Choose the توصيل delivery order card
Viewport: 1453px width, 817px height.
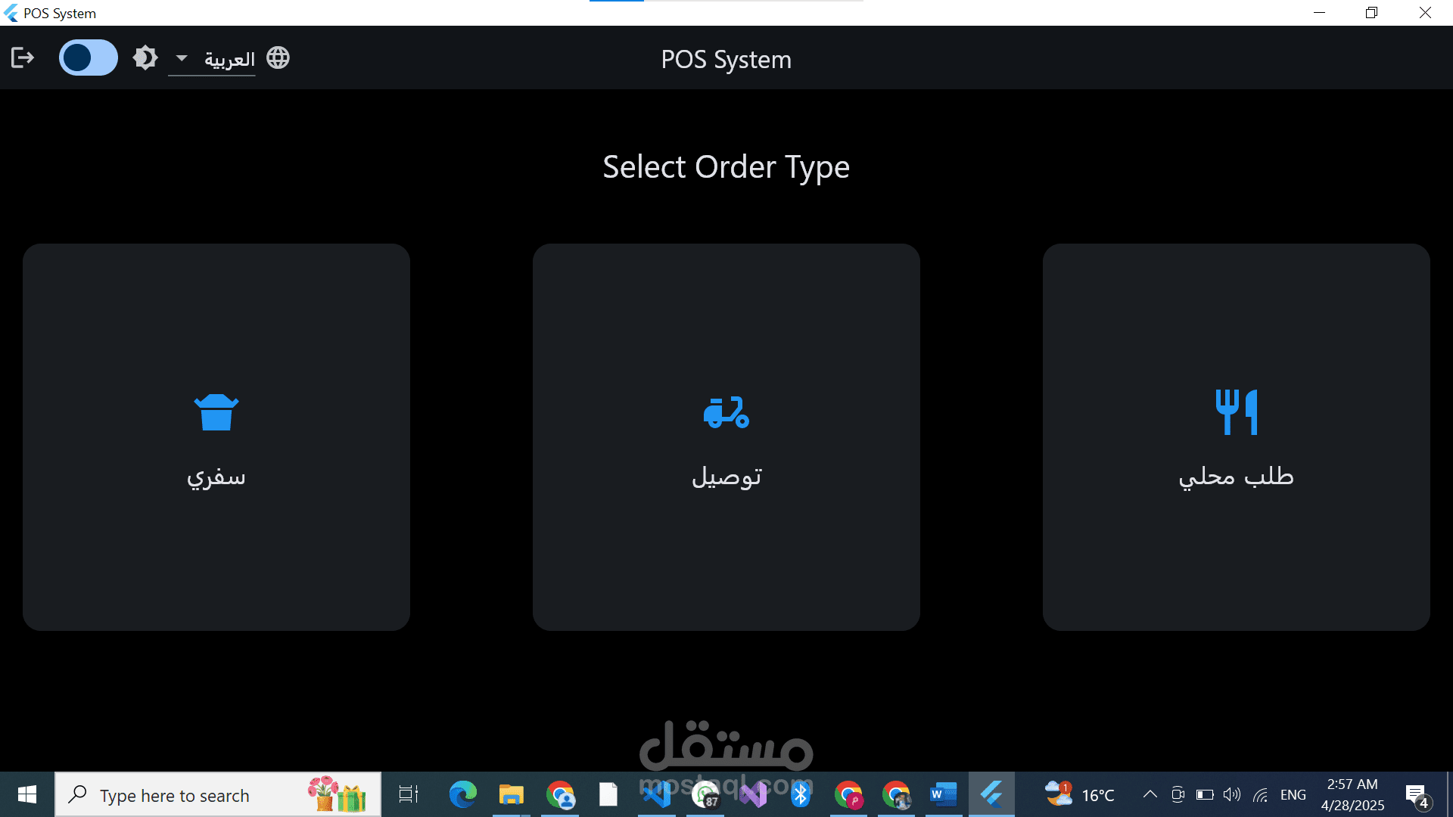[726, 437]
